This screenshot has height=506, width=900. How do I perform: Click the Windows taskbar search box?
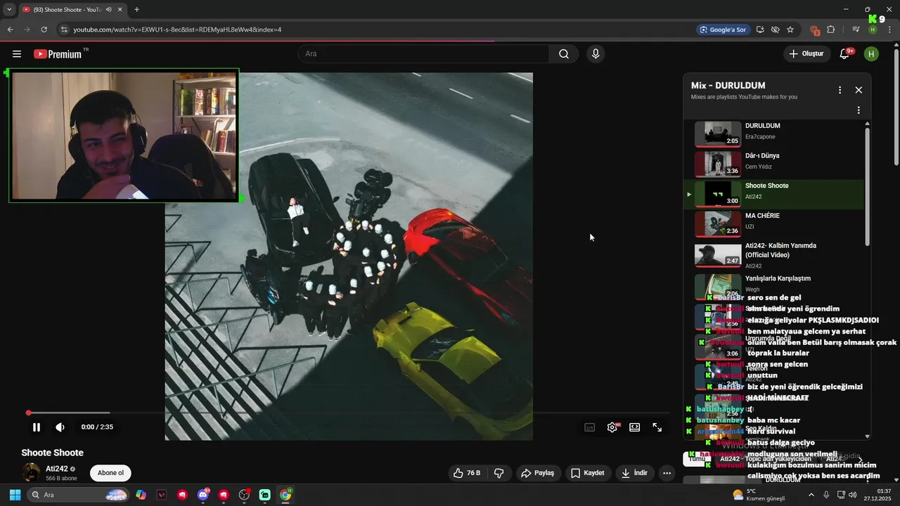click(79, 495)
